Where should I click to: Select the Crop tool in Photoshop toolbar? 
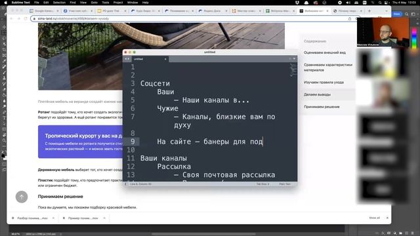(x=4, y=50)
